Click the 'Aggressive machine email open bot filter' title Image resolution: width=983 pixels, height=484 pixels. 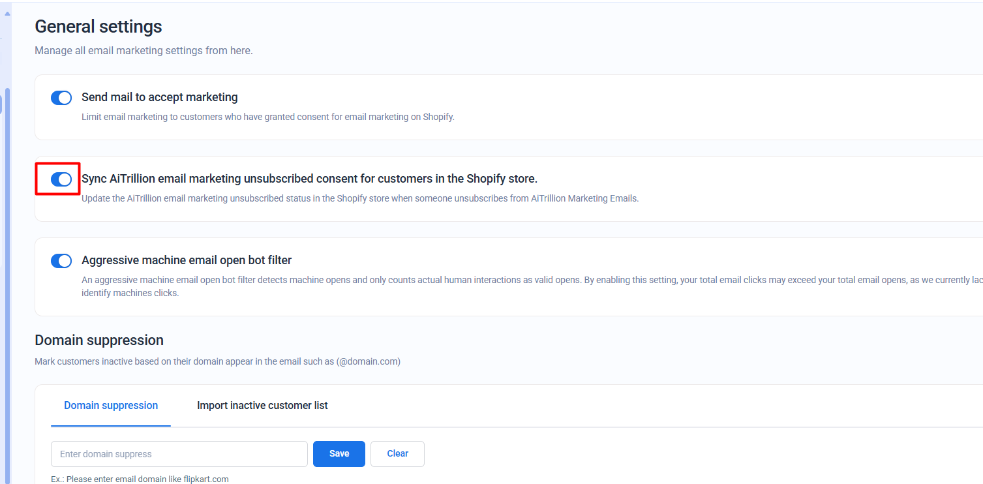click(187, 260)
